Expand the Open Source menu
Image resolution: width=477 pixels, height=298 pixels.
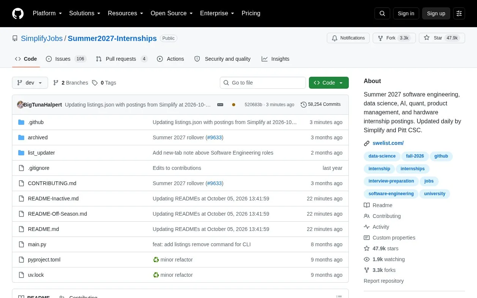(172, 13)
